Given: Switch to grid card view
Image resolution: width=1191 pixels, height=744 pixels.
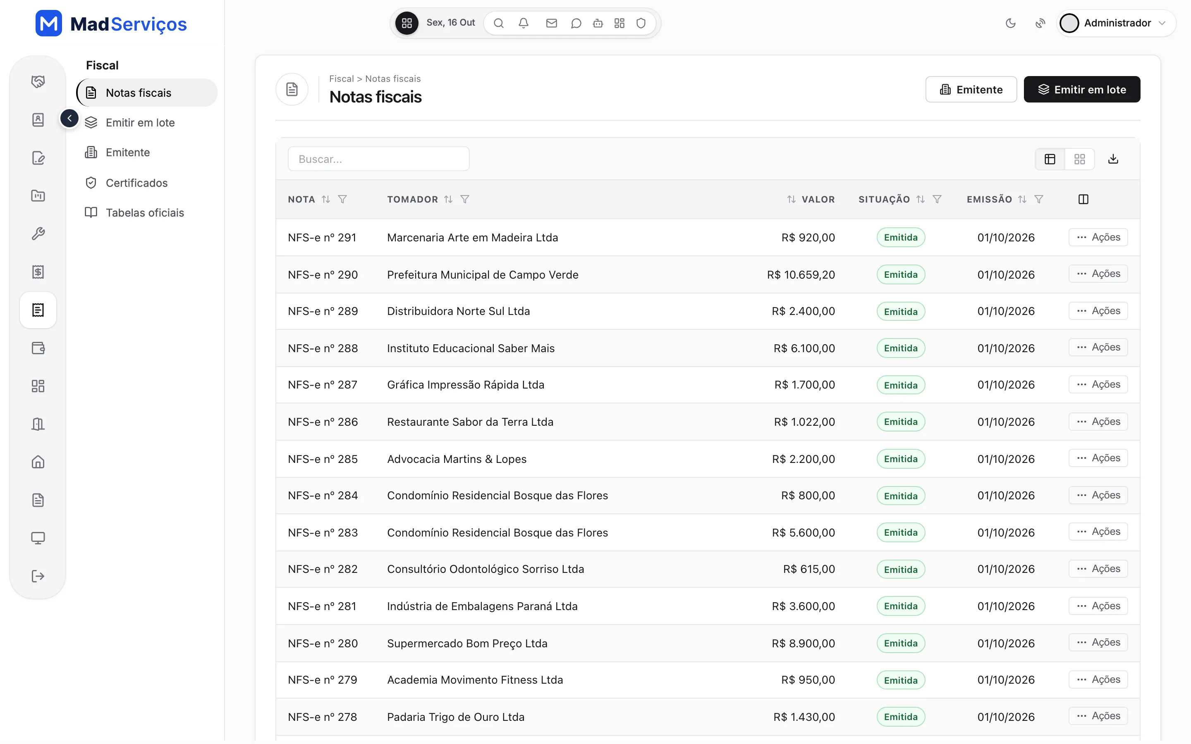Looking at the screenshot, I should click(1080, 159).
